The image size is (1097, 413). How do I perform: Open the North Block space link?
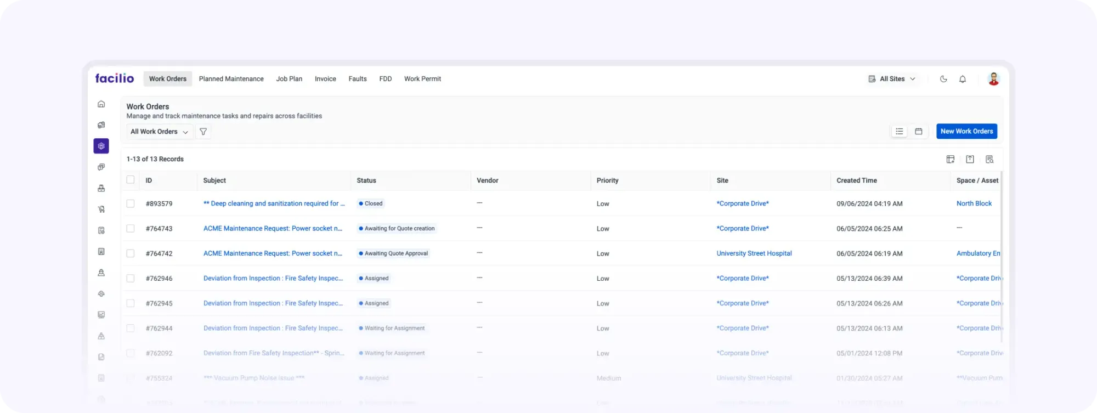[x=974, y=203]
